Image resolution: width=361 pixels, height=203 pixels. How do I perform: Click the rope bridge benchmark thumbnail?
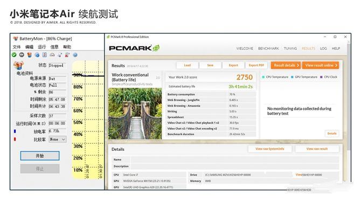[135, 114]
